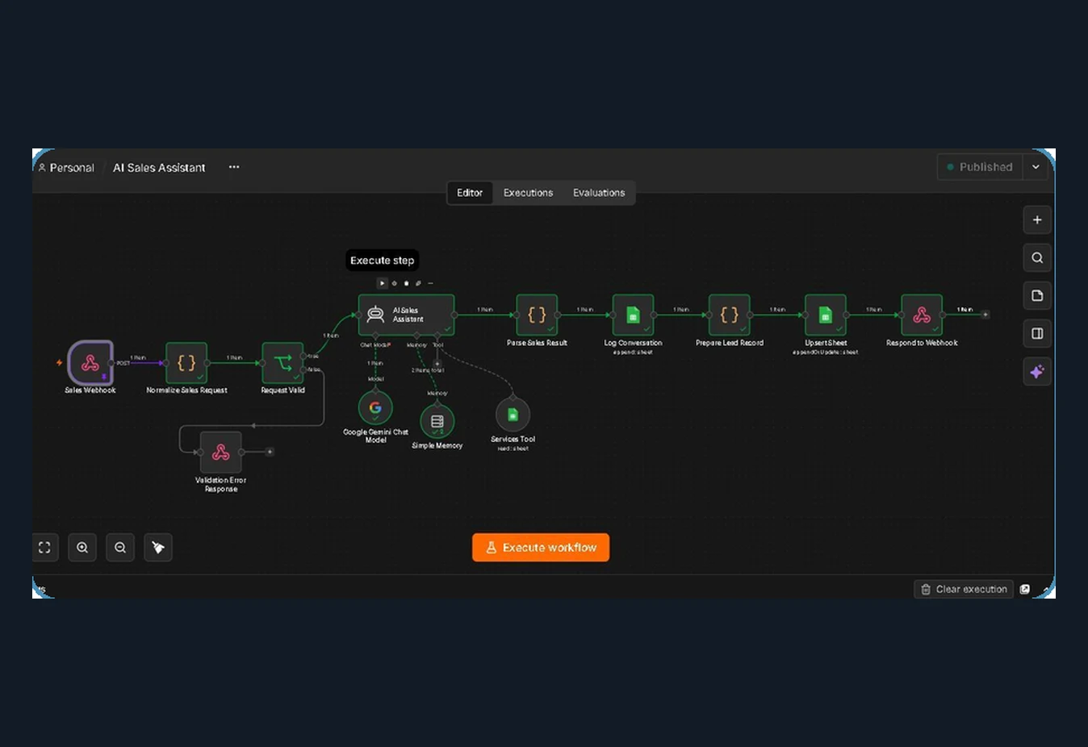The image size is (1088, 747).
Task: Select the Upsert Sheet node
Action: (x=825, y=315)
